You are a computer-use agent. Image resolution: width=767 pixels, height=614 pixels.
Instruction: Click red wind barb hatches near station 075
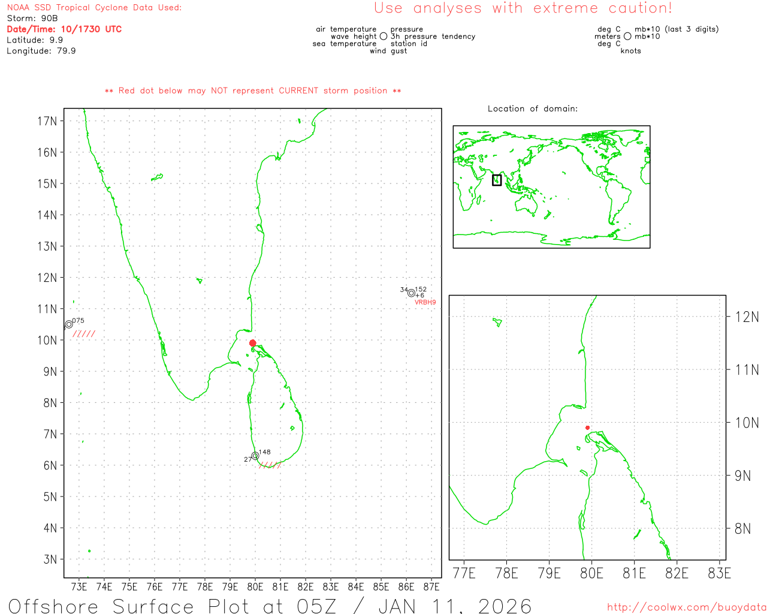click(x=84, y=334)
